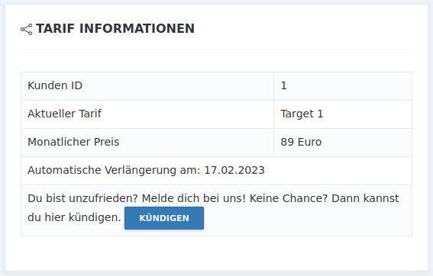Click the 'Keine Chance?' text
This screenshot has width=433, height=276.
(289, 198)
